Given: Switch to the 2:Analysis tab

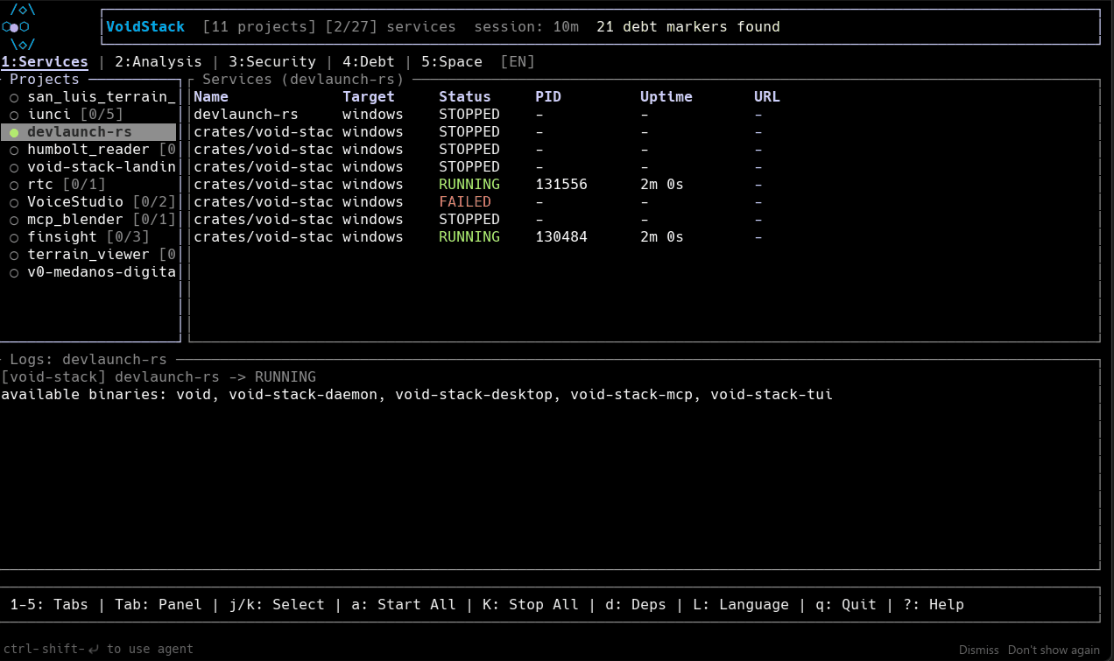Looking at the screenshot, I should [159, 62].
